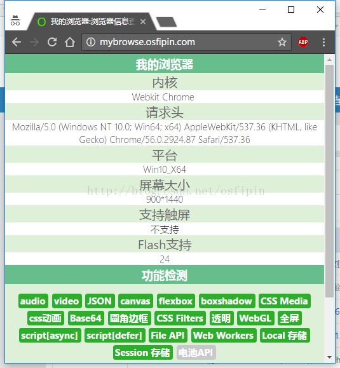The image size is (340, 368).
Task: Reload the page with refresh icon
Action: pos(52,42)
